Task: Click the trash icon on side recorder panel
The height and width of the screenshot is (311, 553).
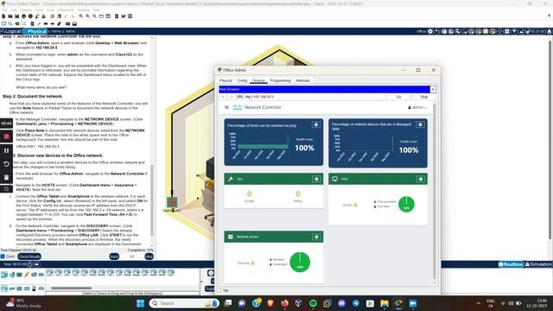Action: (6, 177)
